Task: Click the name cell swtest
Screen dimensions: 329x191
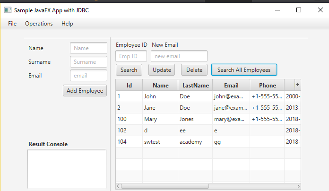Action: pyautogui.click(x=160, y=142)
